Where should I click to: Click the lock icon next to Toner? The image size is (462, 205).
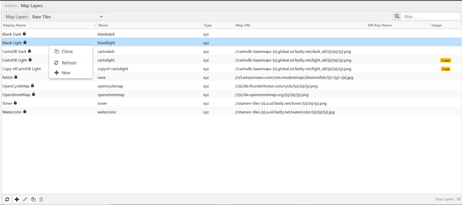point(15,103)
